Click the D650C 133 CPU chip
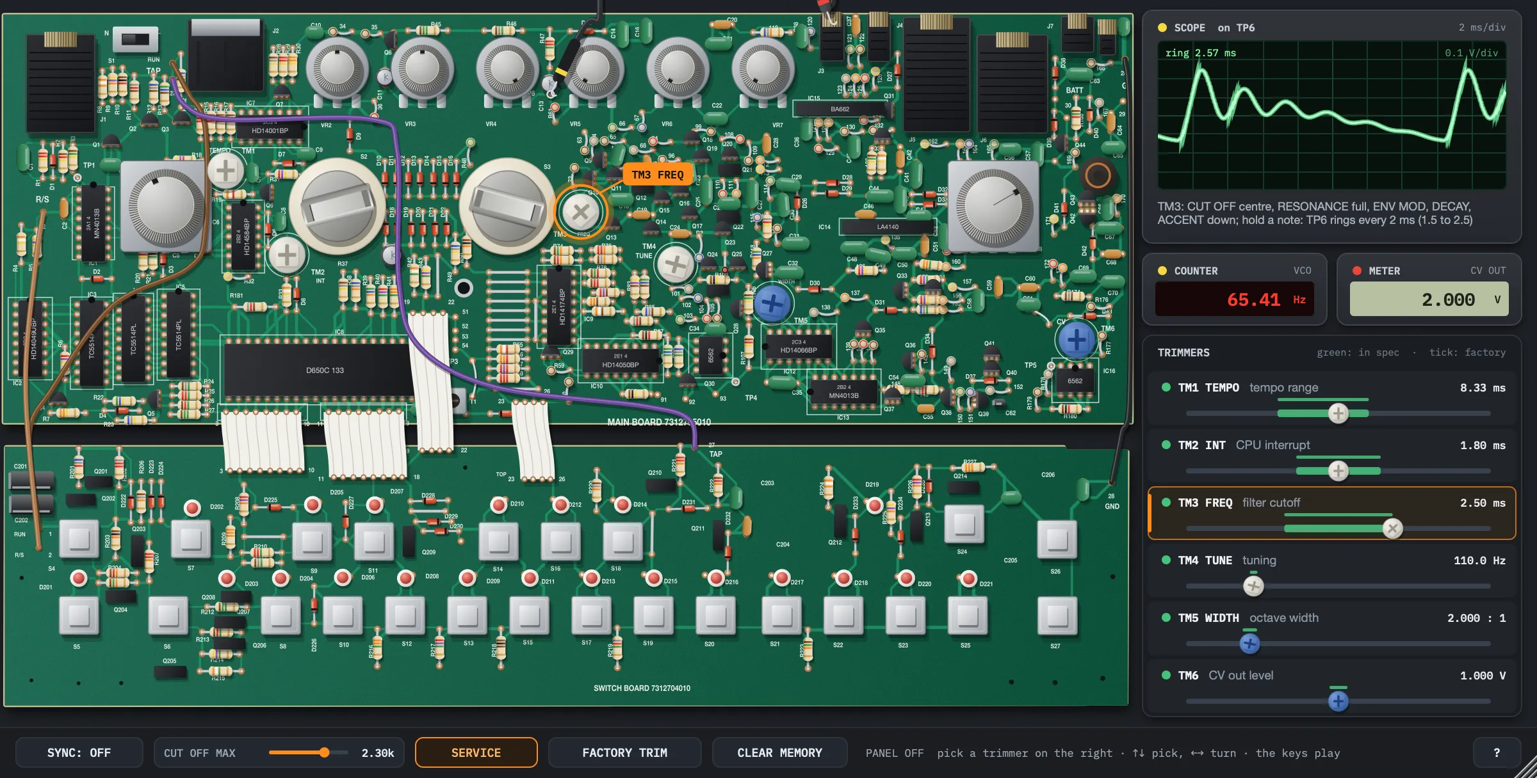This screenshot has width=1537, height=778. (x=325, y=370)
